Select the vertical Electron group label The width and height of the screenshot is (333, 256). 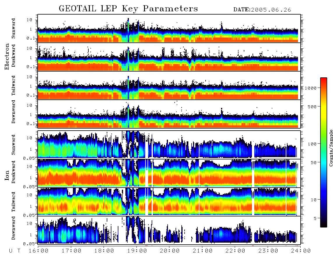tap(7, 56)
